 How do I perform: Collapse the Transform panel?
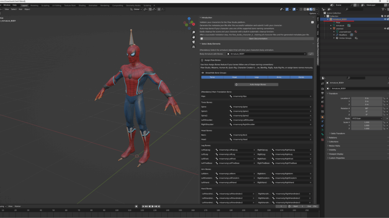pos(328,94)
